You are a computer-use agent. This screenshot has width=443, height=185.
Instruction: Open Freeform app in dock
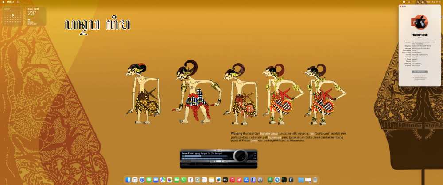(x=218, y=180)
